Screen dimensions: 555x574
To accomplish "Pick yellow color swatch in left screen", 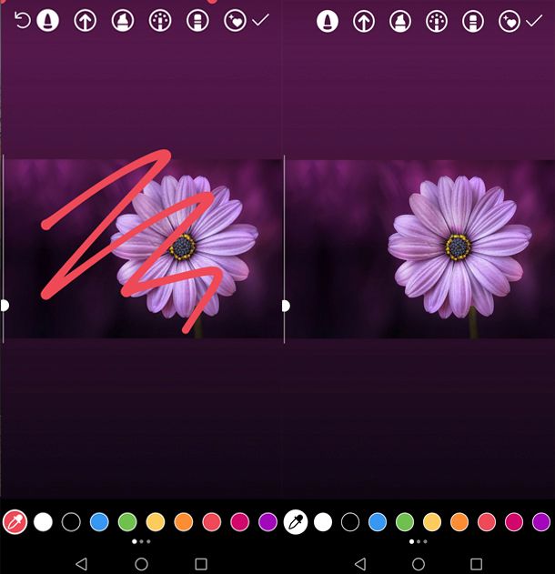I will point(156,522).
